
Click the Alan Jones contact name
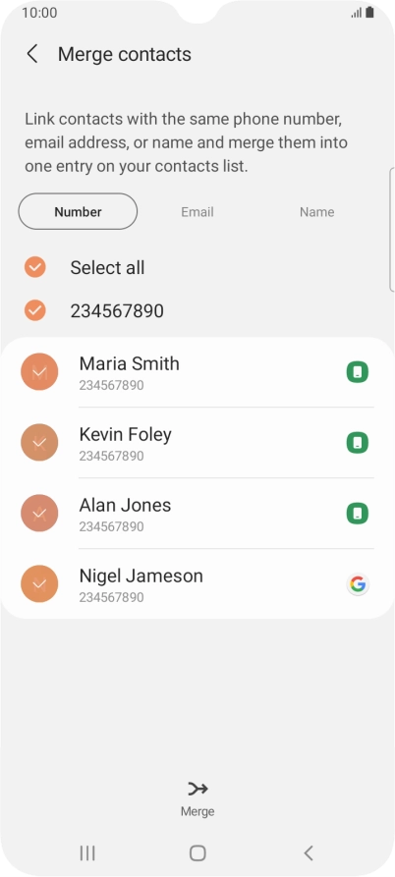(x=126, y=505)
